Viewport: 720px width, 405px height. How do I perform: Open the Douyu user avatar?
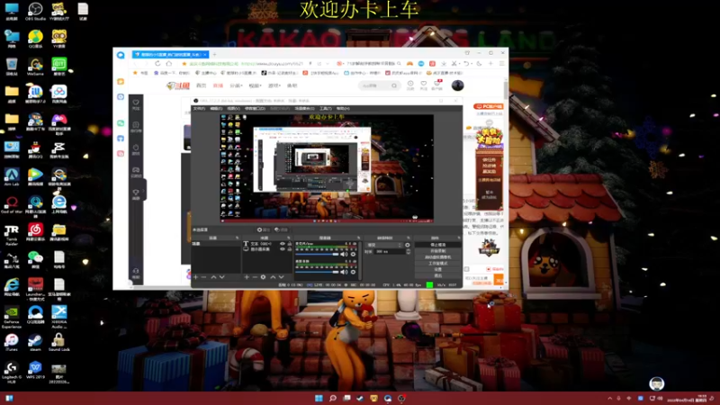(x=457, y=85)
